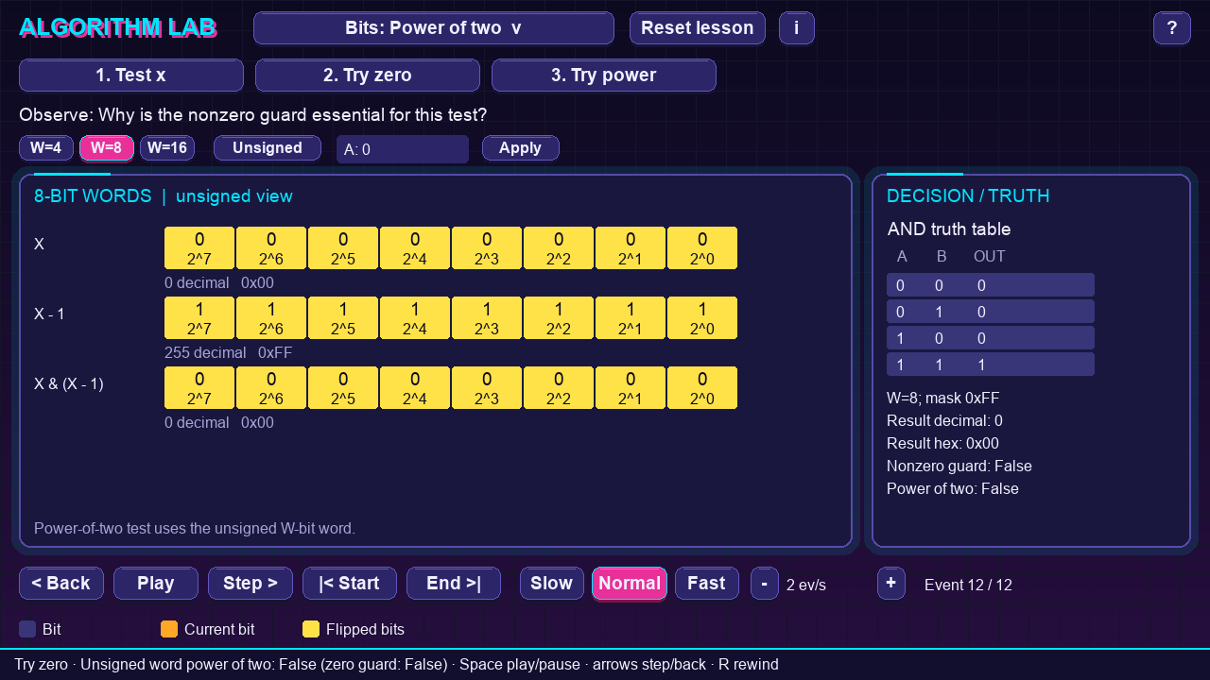
Task: Select the AND truth table row 1 1 1
Action: point(991,365)
